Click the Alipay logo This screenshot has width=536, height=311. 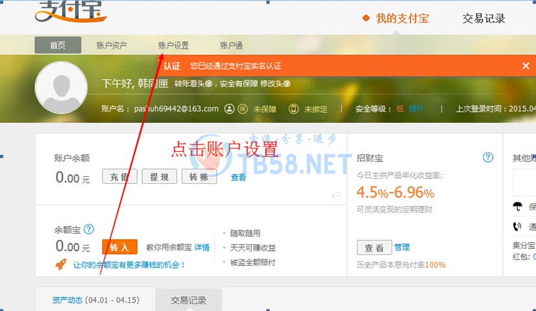pos(70,11)
